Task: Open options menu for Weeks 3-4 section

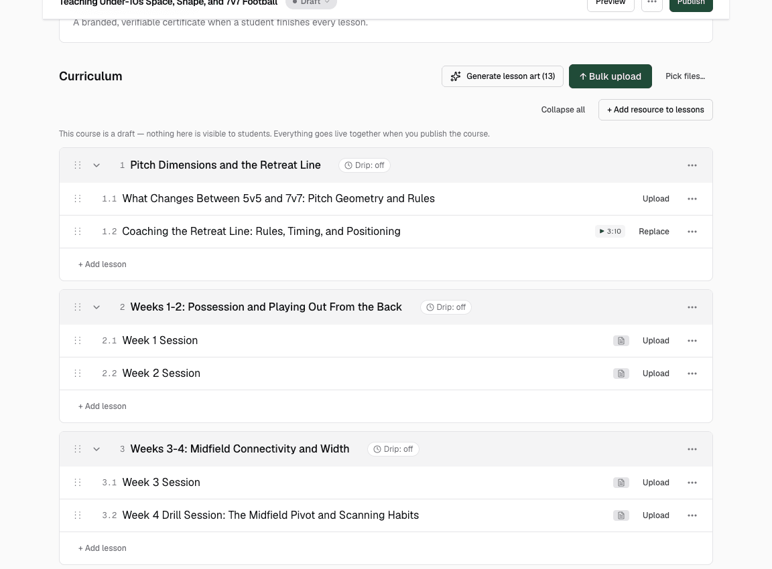Action: click(692, 449)
